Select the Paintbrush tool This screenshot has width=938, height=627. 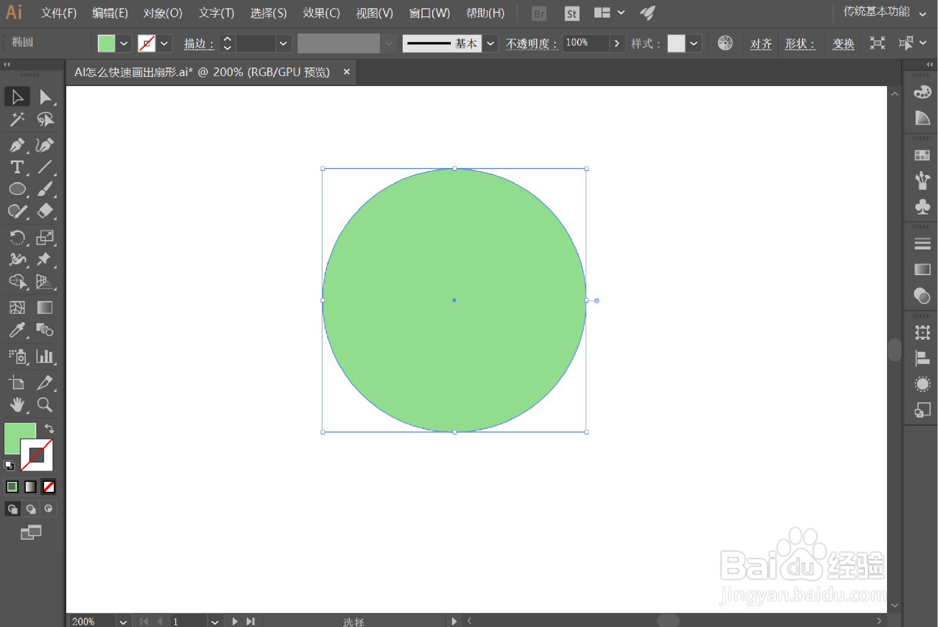[x=45, y=189]
